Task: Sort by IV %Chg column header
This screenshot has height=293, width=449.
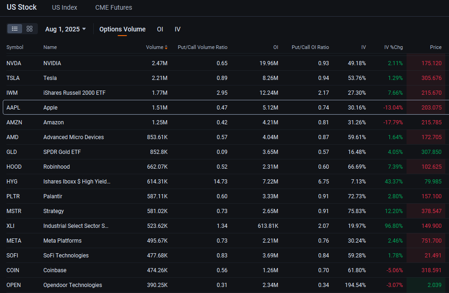Action: click(394, 47)
